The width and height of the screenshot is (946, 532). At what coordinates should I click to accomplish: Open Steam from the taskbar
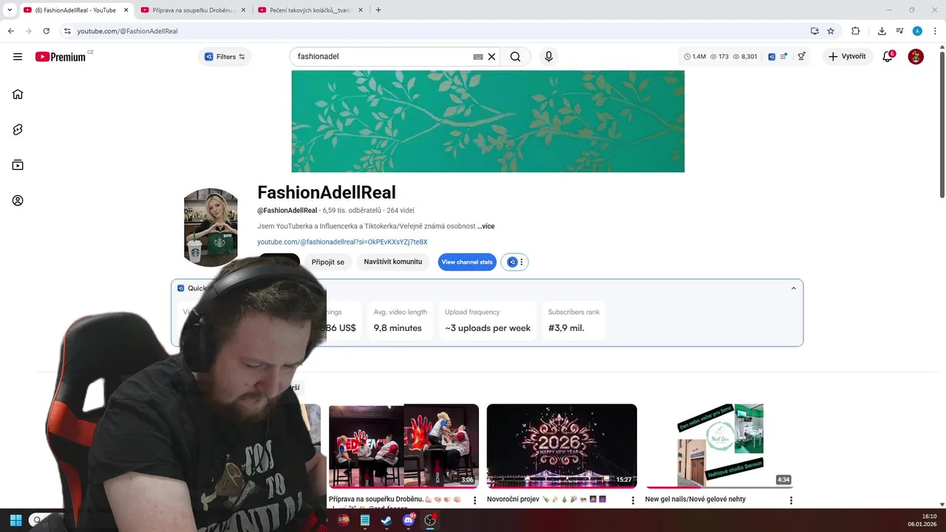tap(387, 520)
